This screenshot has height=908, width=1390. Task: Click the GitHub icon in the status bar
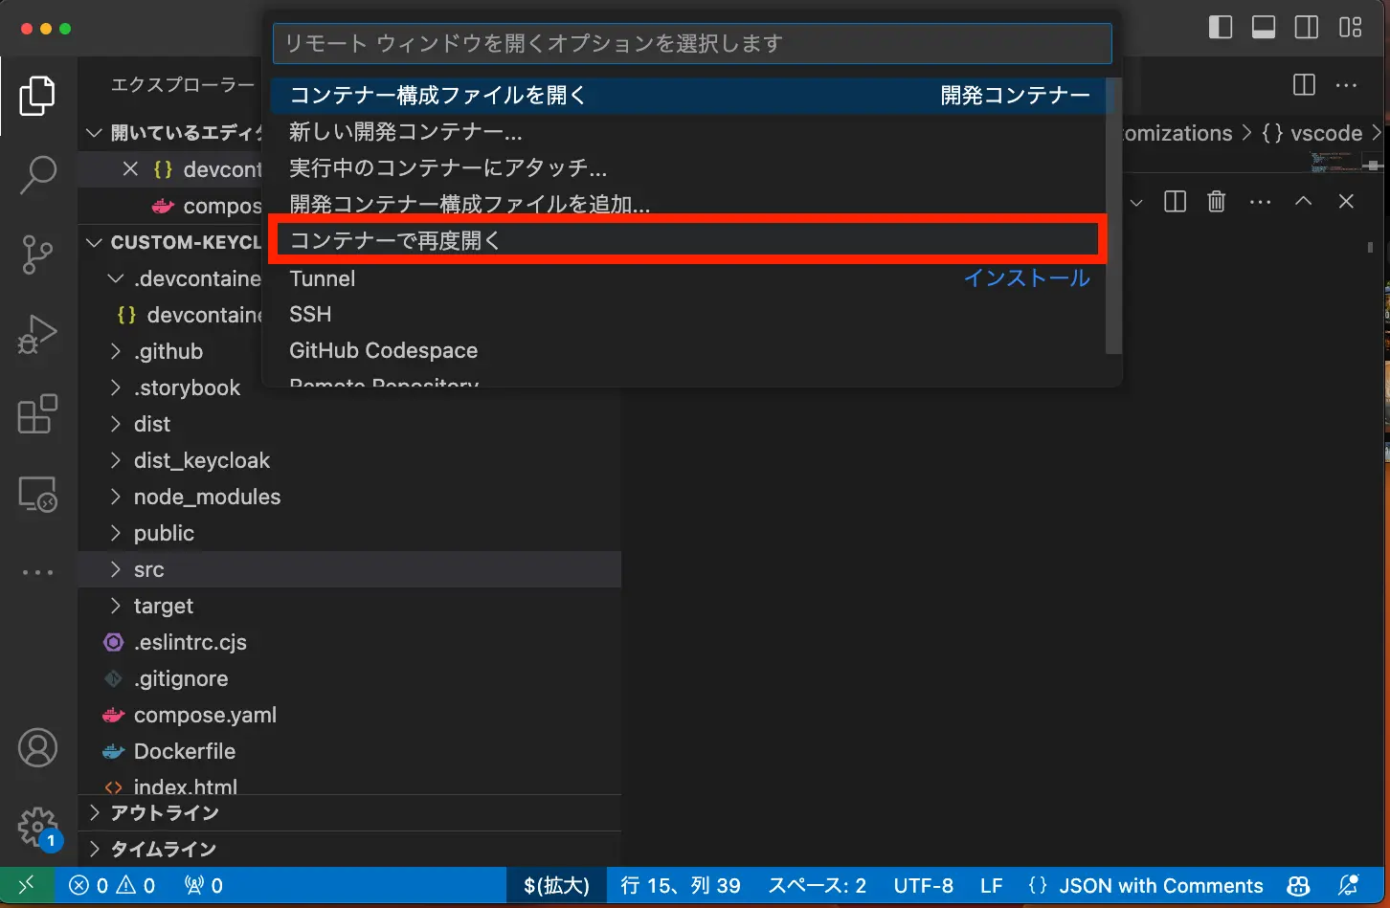coord(1298,885)
